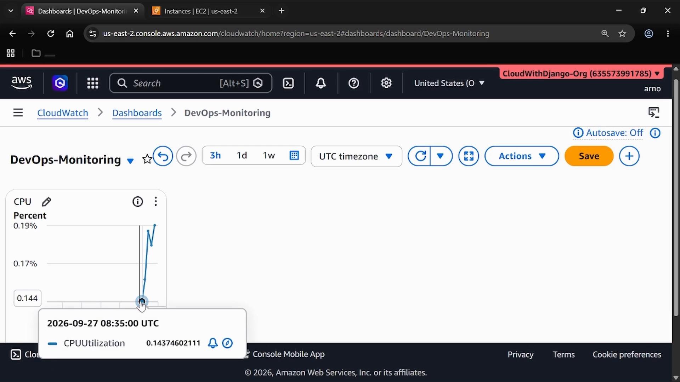Open the Chrome tab search dropdown
This screenshot has height=382, width=680.
(11, 11)
